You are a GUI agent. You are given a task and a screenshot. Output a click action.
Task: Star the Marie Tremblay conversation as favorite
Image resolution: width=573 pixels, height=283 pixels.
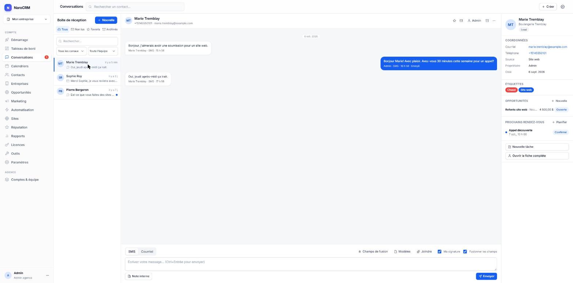(454, 21)
